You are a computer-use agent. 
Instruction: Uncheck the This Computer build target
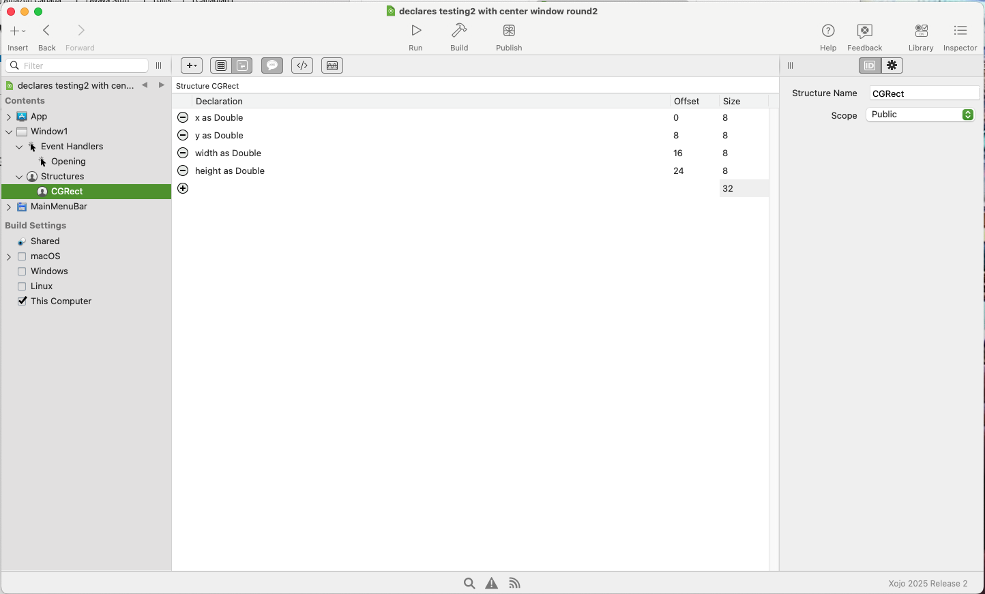[x=22, y=301]
